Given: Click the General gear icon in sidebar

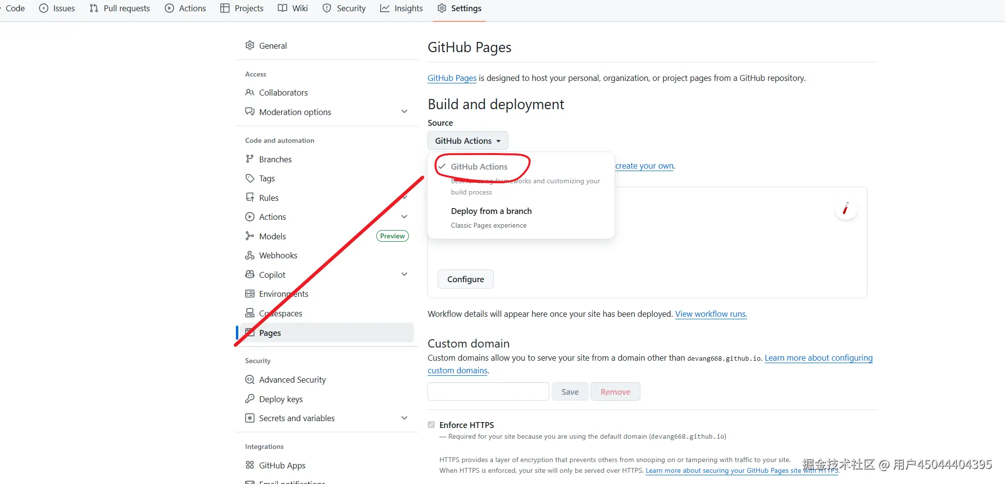Looking at the screenshot, I should point(250,45).
